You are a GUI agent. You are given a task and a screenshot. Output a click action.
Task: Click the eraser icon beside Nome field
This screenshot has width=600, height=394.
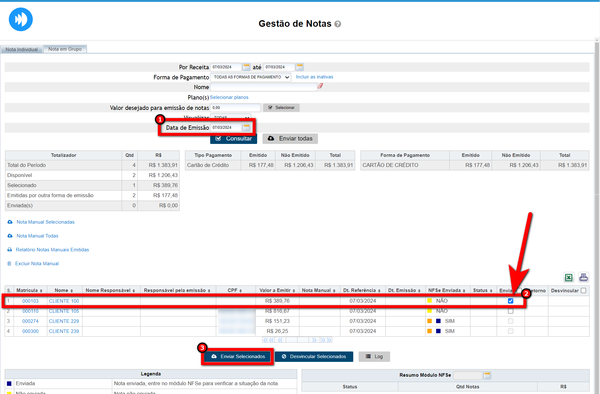[x=320, y=86]
